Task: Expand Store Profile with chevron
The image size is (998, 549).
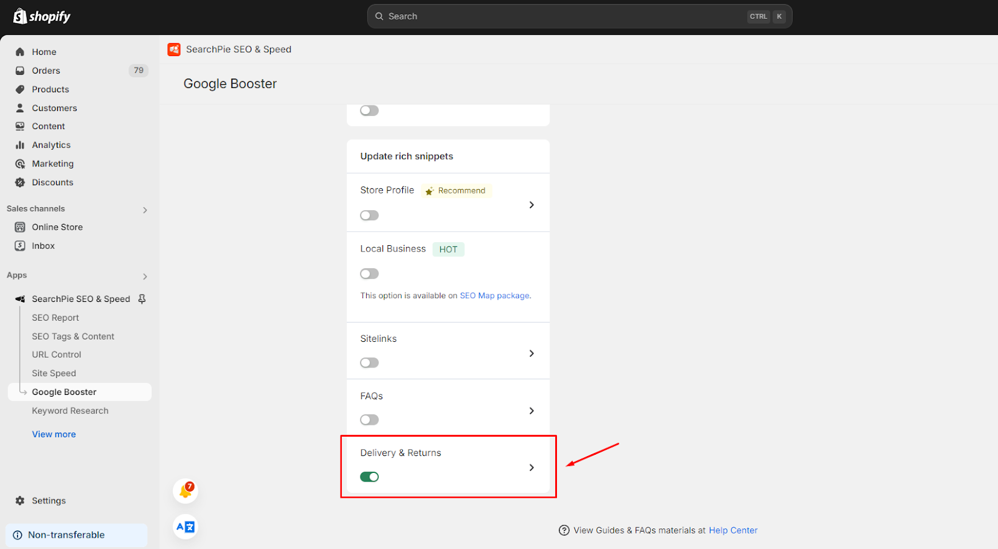Action: tap(531, 205)
